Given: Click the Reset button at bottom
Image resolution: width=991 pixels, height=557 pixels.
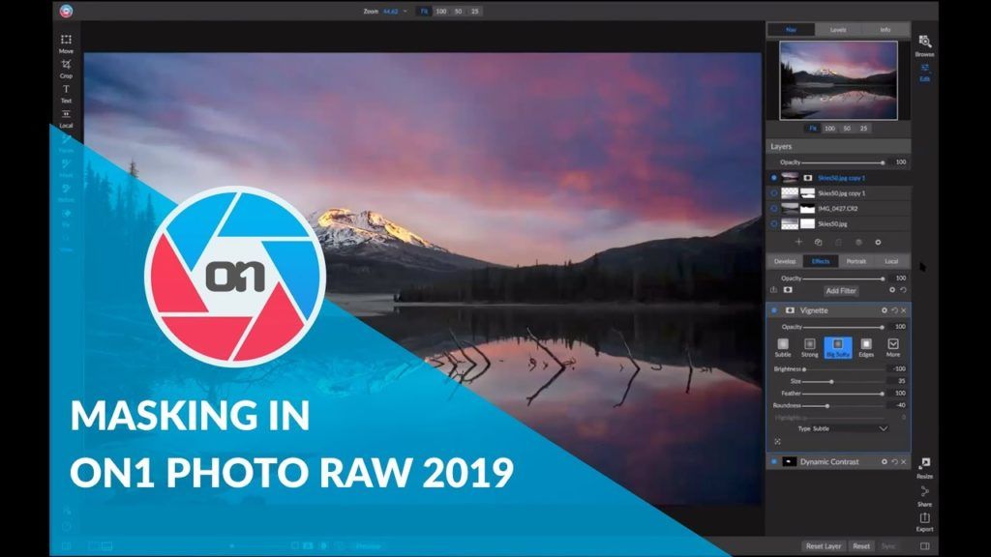Looking at the screenshot, I should [860, 546].
